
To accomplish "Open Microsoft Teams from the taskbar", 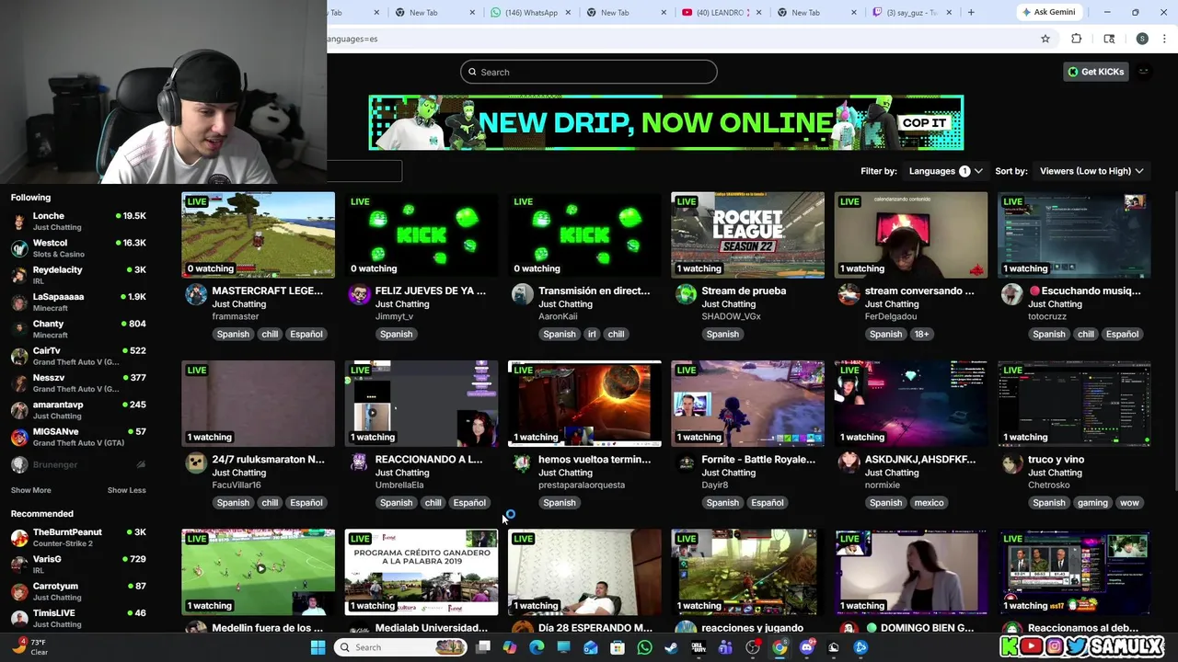I will coord(725,647).
